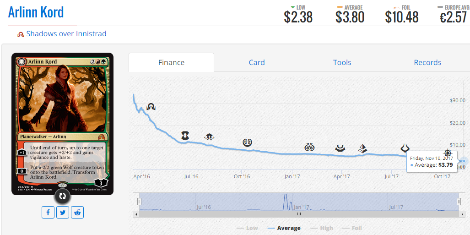Switch to the Card tab
Image resolution: width=470 pixels, height=235 pixels.
pyautogui.click(x=257, y=62)
